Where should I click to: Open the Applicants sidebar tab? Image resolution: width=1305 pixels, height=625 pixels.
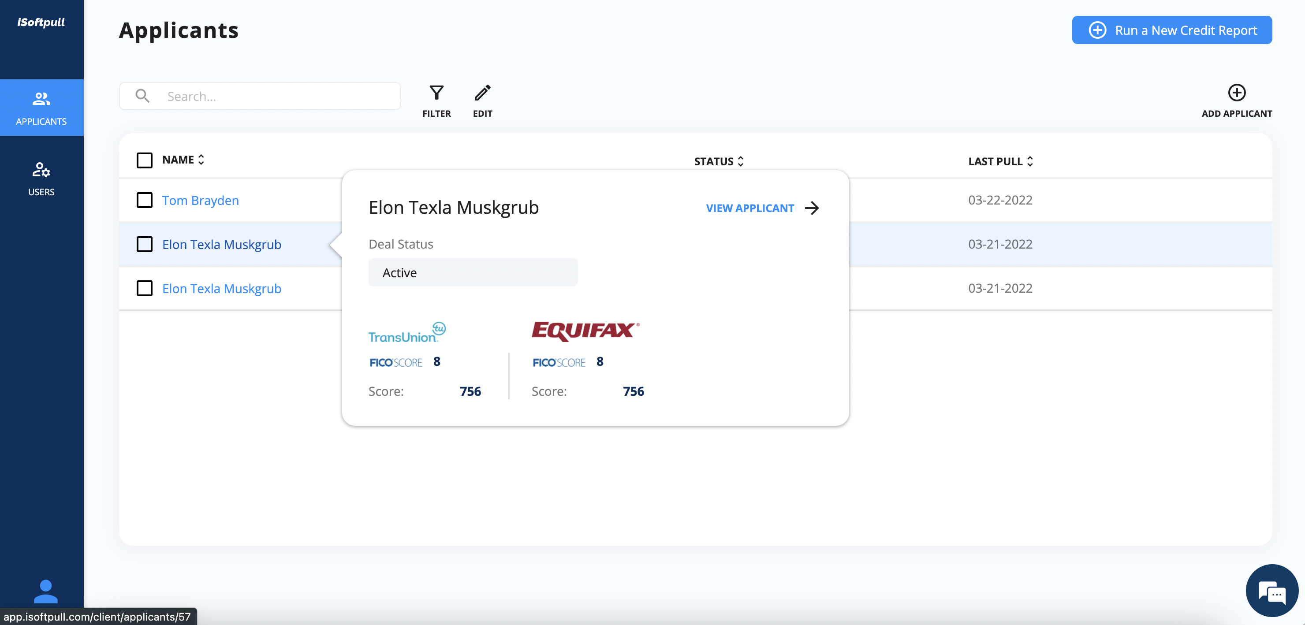pos(41,108)
